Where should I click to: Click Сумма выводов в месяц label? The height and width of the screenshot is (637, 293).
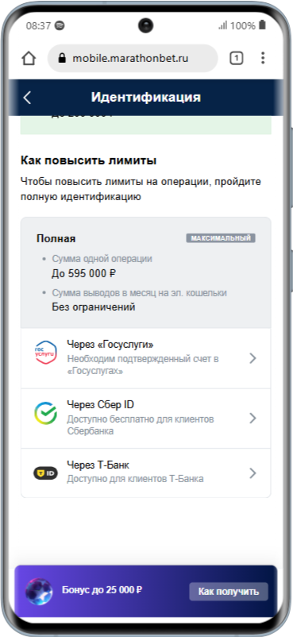pyautogui.click(x=140, y=293)
